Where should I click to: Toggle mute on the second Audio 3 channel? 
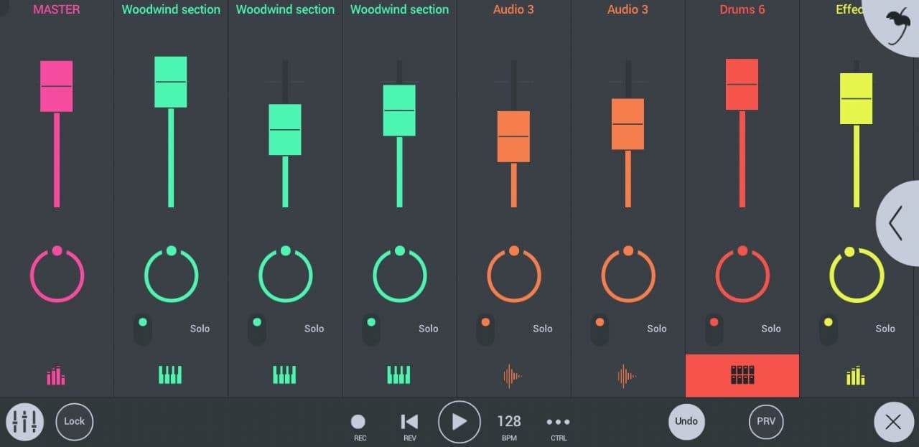tap(600, 329)
